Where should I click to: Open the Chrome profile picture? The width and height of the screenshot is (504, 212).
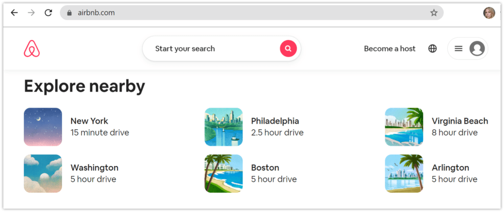point(489,13)
